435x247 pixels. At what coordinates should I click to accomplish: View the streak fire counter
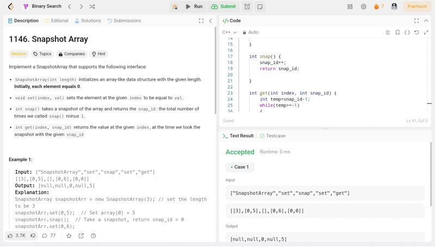[x=378, y=7]
